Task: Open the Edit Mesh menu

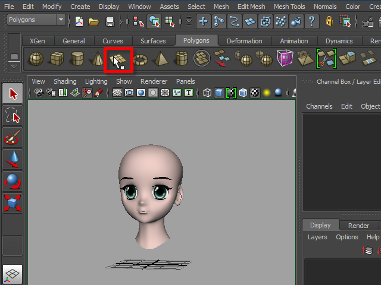Action: click(251, 7)
